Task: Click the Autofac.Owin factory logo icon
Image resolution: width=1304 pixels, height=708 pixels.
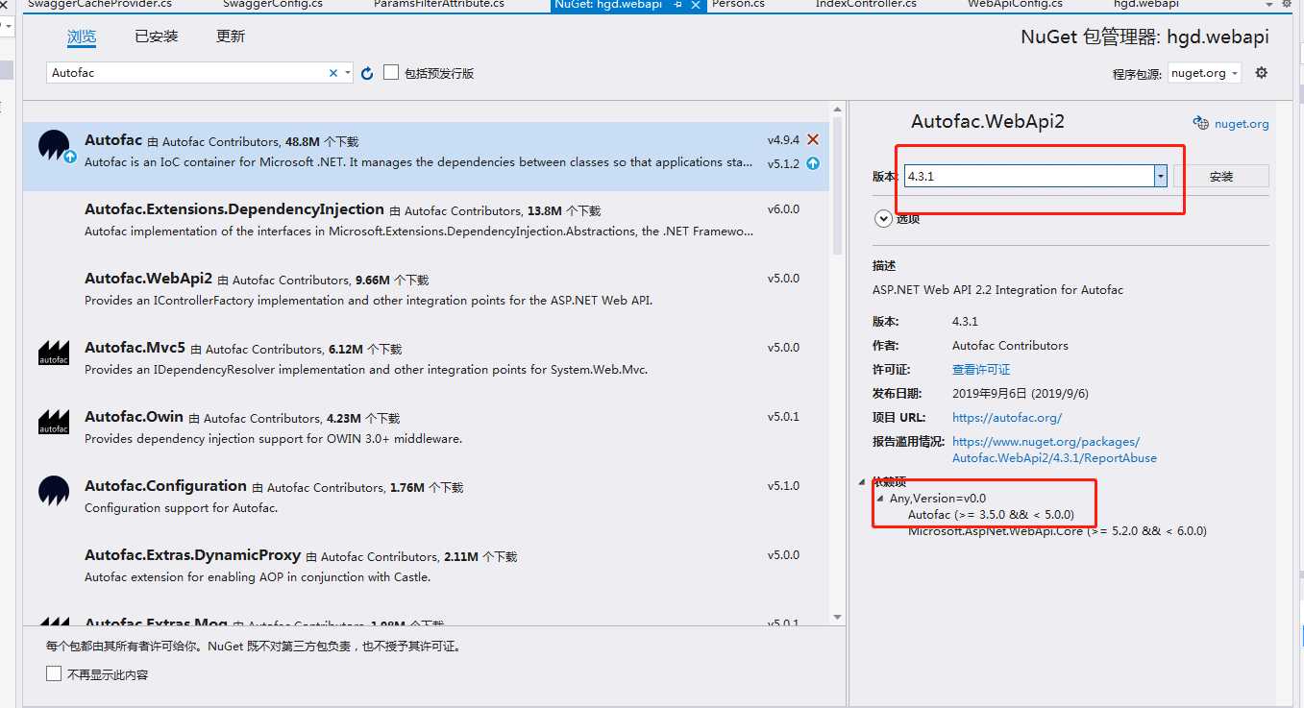Action: (x=54, y=422)
